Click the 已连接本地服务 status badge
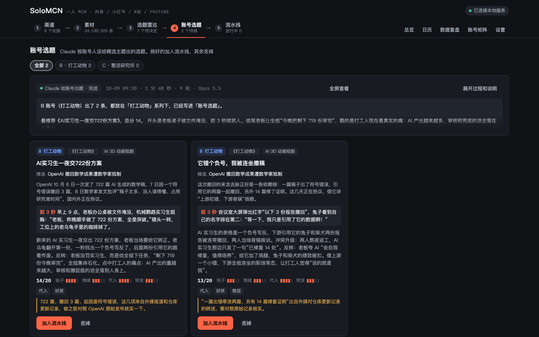The image size is (539, 337). click(x=487, y=11)
